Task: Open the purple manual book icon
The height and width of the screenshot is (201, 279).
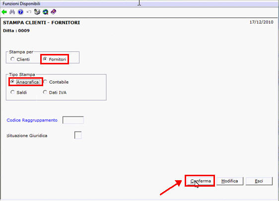Action: click(54, 12)
